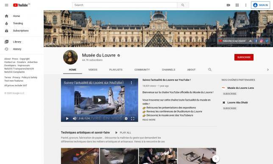The width and height of the screenshot is (273, 164).
Task: Click the play control in video player bar
Action: click(x=67, y=119)
